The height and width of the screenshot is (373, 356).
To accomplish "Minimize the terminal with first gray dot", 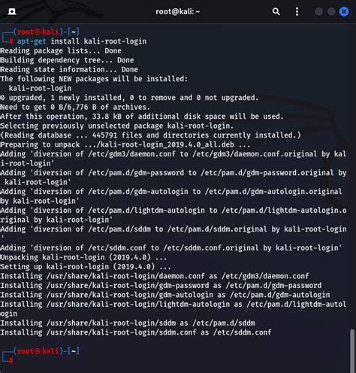I will 318,11.
